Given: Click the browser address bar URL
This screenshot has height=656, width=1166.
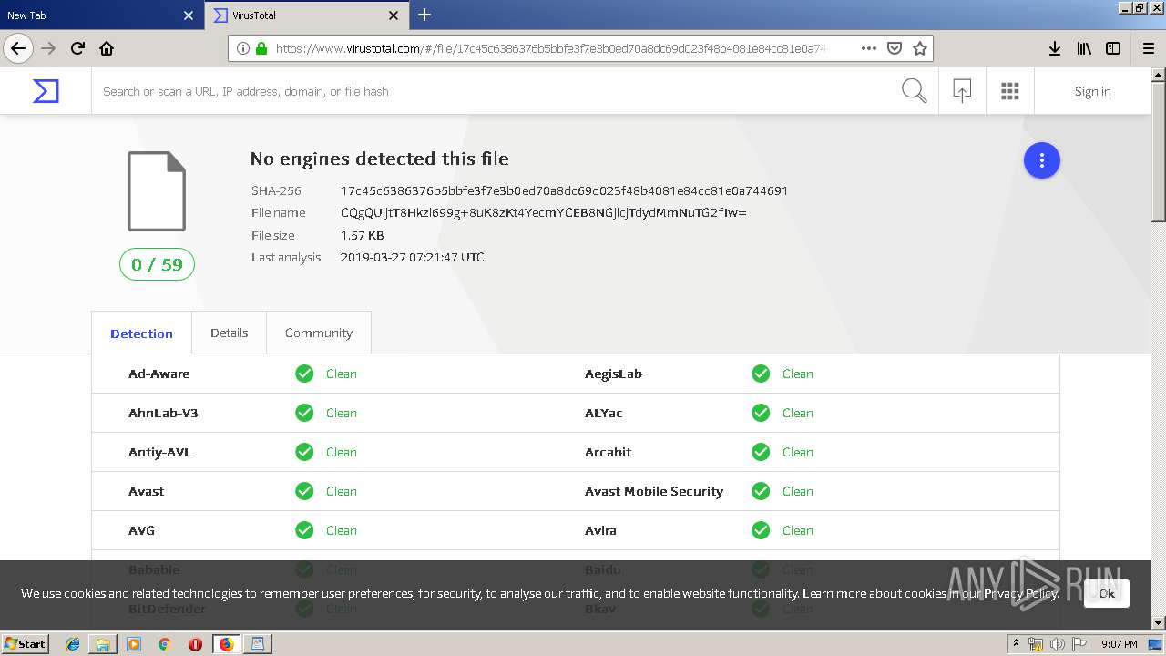Looking at the screenshot, I should pyautogui.click(x=551, y=48).
